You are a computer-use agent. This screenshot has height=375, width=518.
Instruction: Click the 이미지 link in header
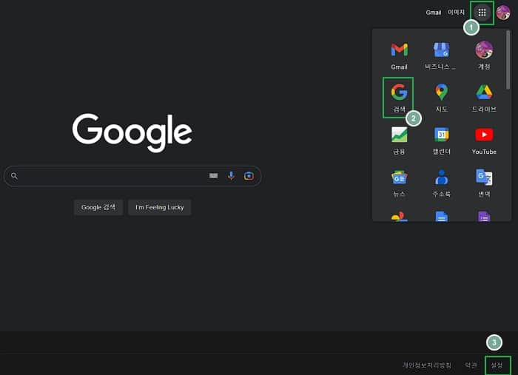click(x=457, y=13)
